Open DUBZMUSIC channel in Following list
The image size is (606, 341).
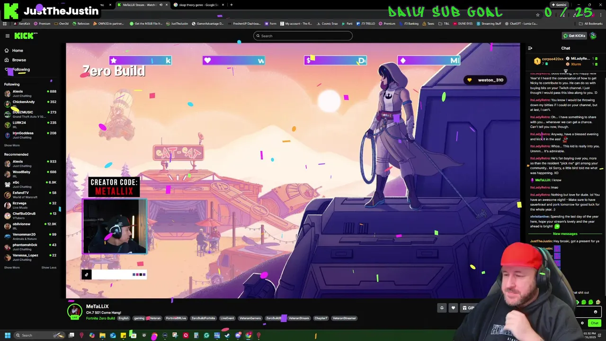pyautogui.click(x=30, y=114)
